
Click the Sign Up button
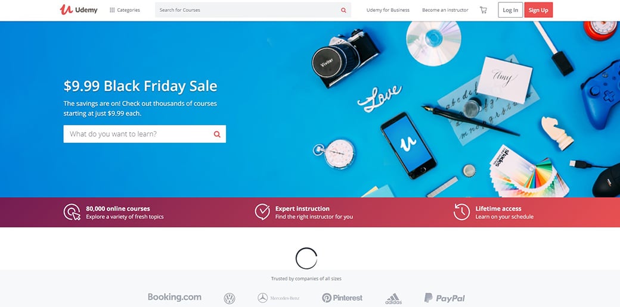(x=538, y=10)
